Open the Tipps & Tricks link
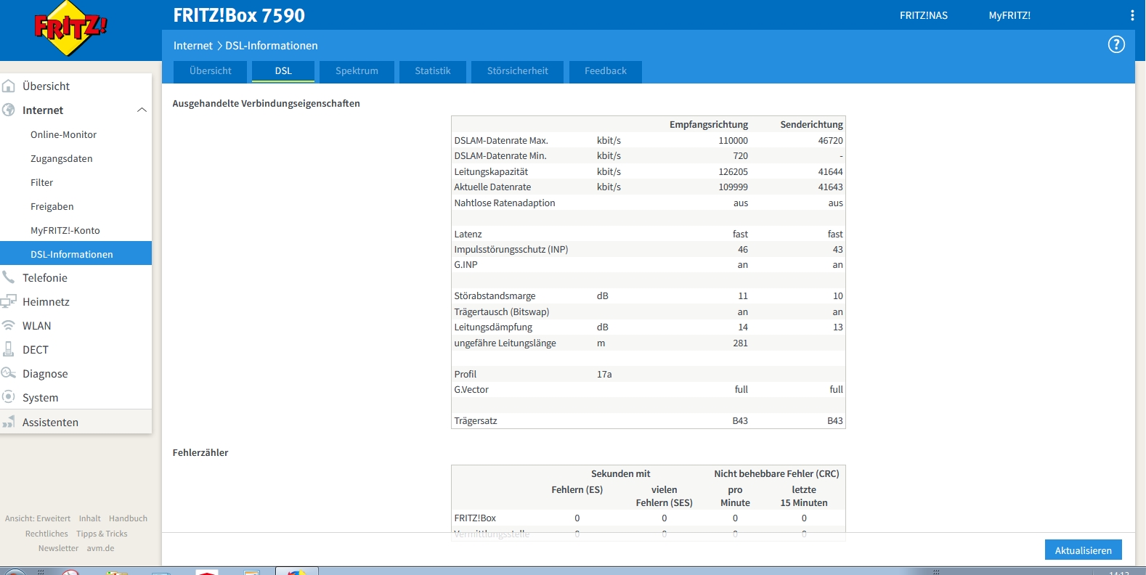Viewport: 1146px width, 575px height. point(102,534)
